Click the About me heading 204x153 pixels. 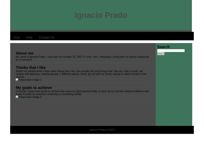click(x=25, y=53)
